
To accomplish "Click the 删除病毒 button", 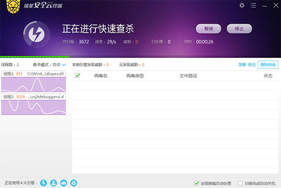I will pyautogui.click(x=267, y=65).
